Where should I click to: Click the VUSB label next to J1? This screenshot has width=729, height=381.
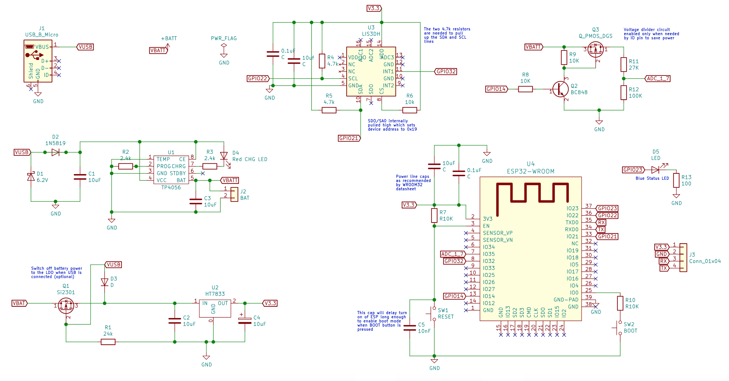coord(85,47)
